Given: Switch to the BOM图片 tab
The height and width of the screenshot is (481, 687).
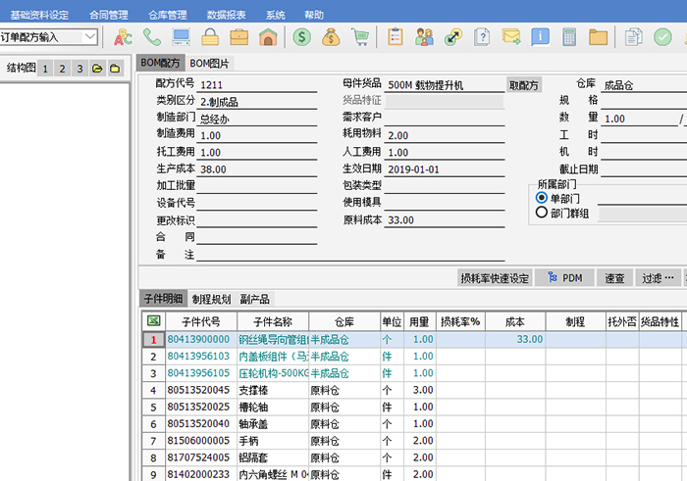Looking at the screenshot, I should [x=212, y=63].
